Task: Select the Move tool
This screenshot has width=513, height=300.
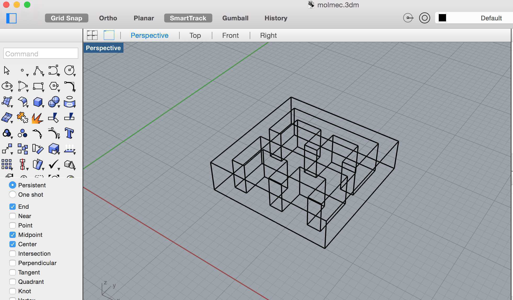Action: pyautogui.click(x=7, y=149)
